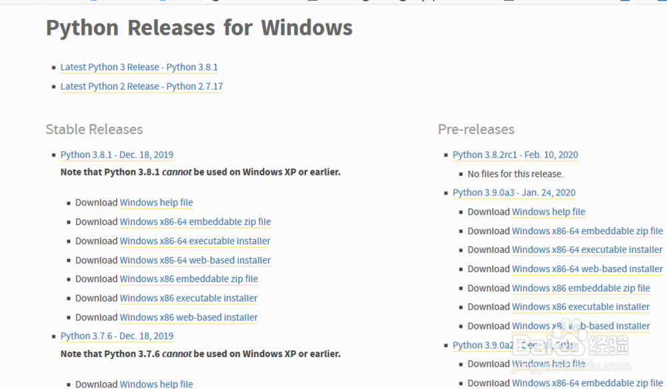The width and height of the screenshot is (667, 389).
Task: Open Python 3.9.0a2 pre-release link
Action: 514,345
